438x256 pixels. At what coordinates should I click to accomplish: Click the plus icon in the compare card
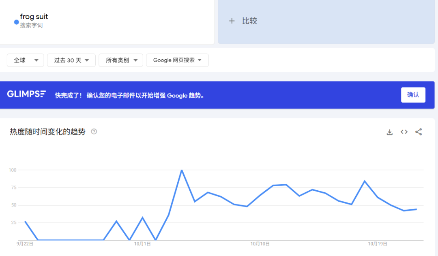point(232,21)
